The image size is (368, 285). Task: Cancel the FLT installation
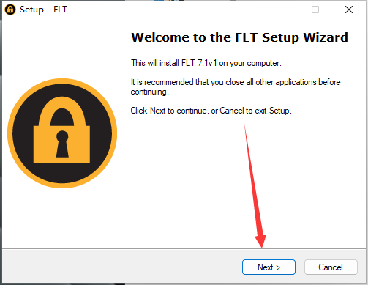(331, 267)
